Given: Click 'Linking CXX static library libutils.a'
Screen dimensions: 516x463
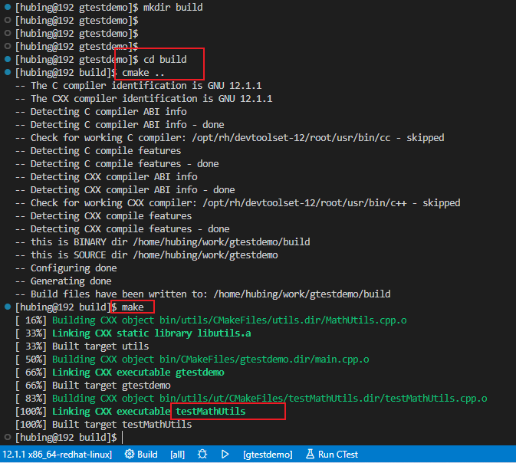Looking at the screenshot, I should [x=151, y=333].
